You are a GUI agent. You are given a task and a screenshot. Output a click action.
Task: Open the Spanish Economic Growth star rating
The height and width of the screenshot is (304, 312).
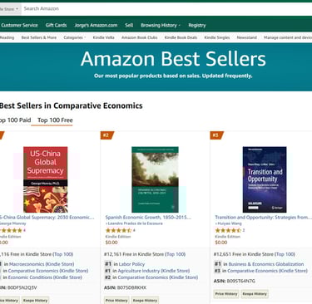pos(118,230)
